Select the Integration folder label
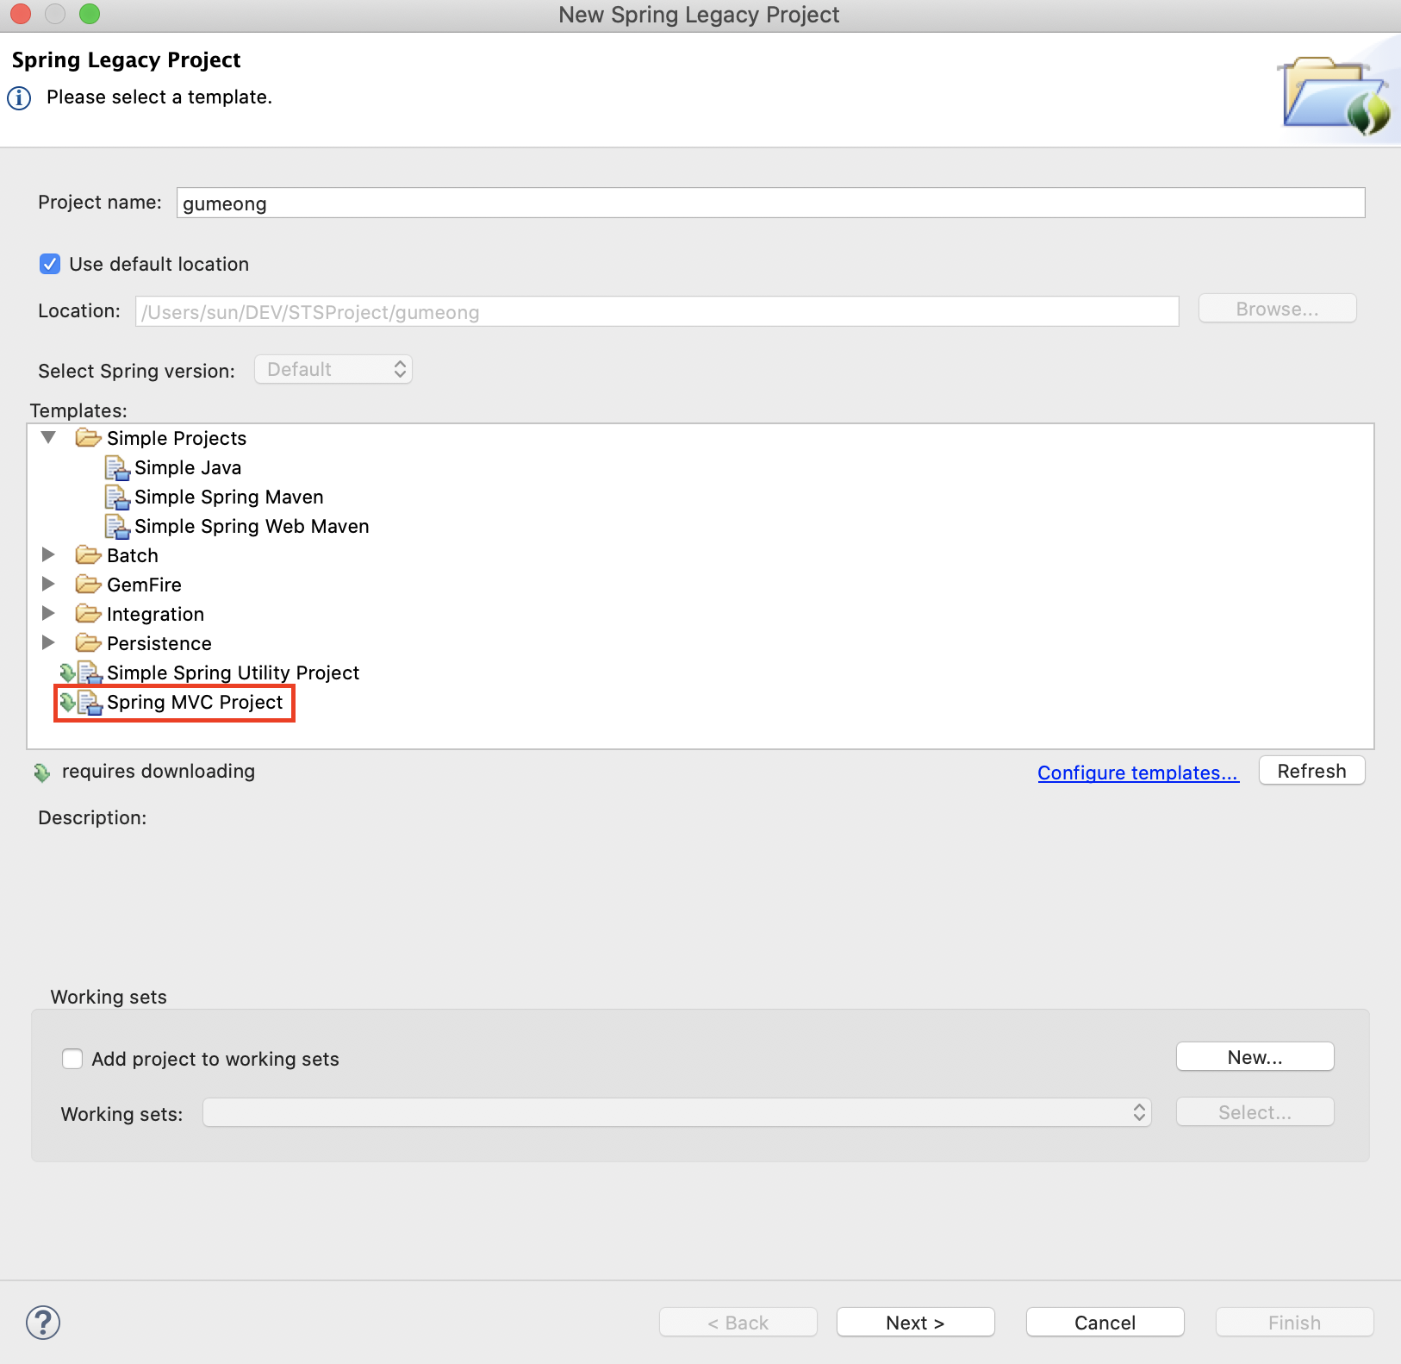Viewport: 1401px width, 1364px height. pos(155,614)
